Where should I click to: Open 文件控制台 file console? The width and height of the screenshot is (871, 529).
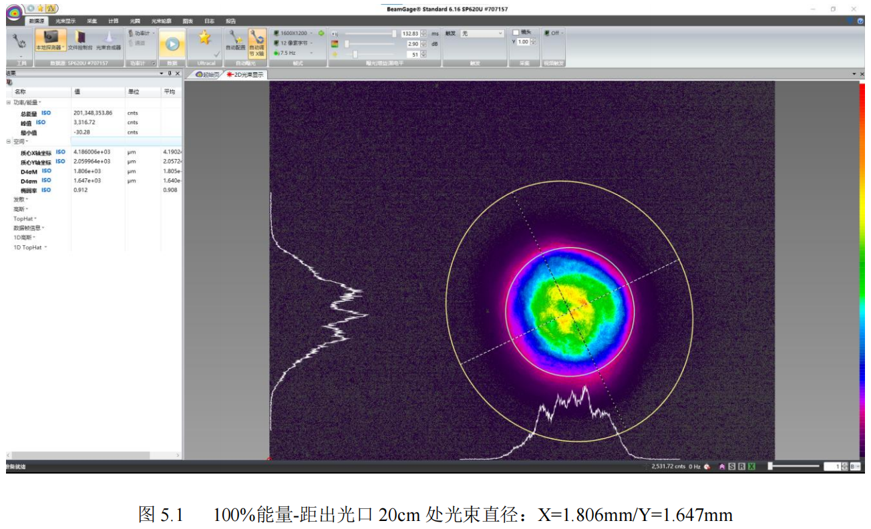click(x=80, y=39)
